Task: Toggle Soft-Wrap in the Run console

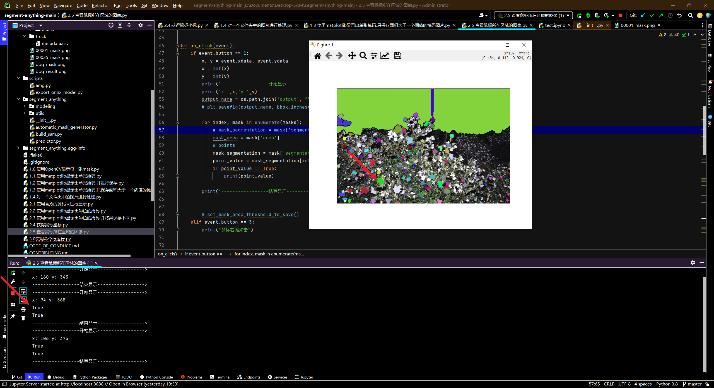Action: [x=23, y=291]
